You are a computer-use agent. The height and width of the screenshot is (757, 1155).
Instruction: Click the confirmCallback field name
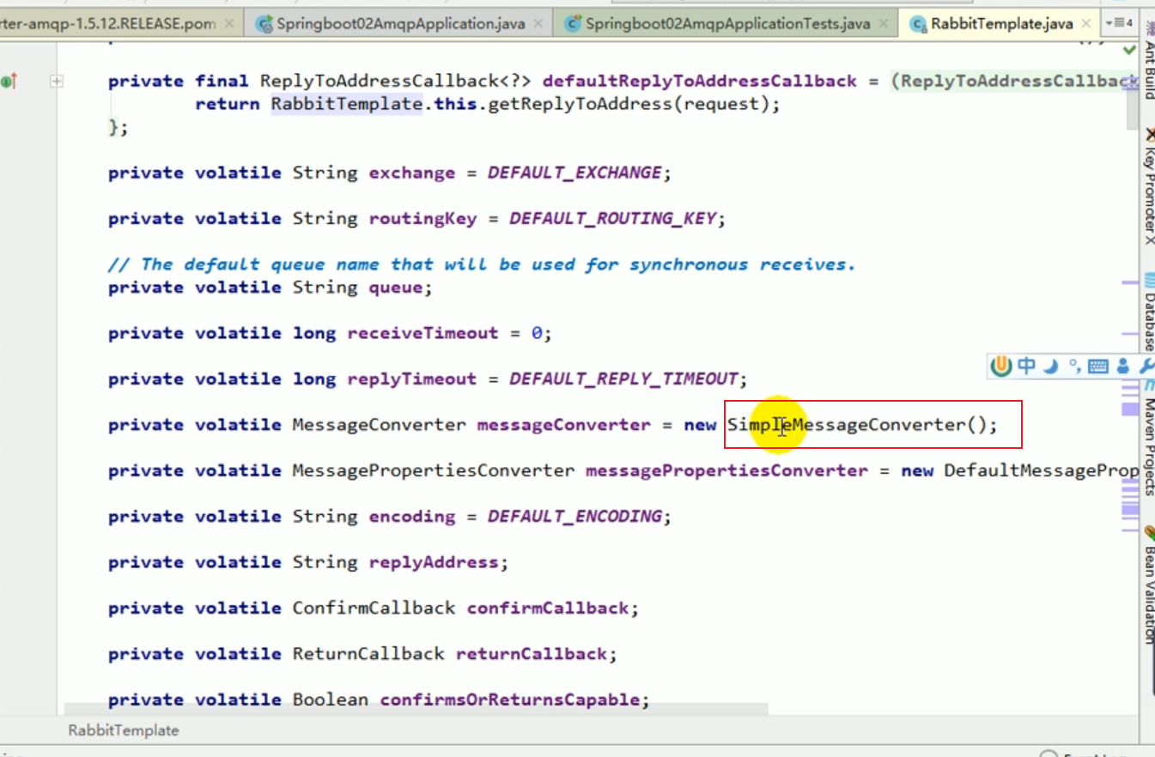point(547,608)
